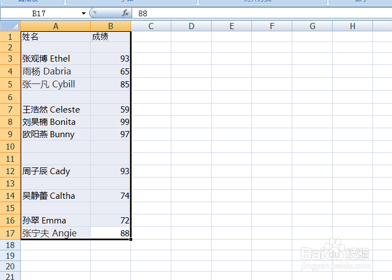Screen dimensions: 392x280
Task: Select row 13 header
Action: coord(10,184)
